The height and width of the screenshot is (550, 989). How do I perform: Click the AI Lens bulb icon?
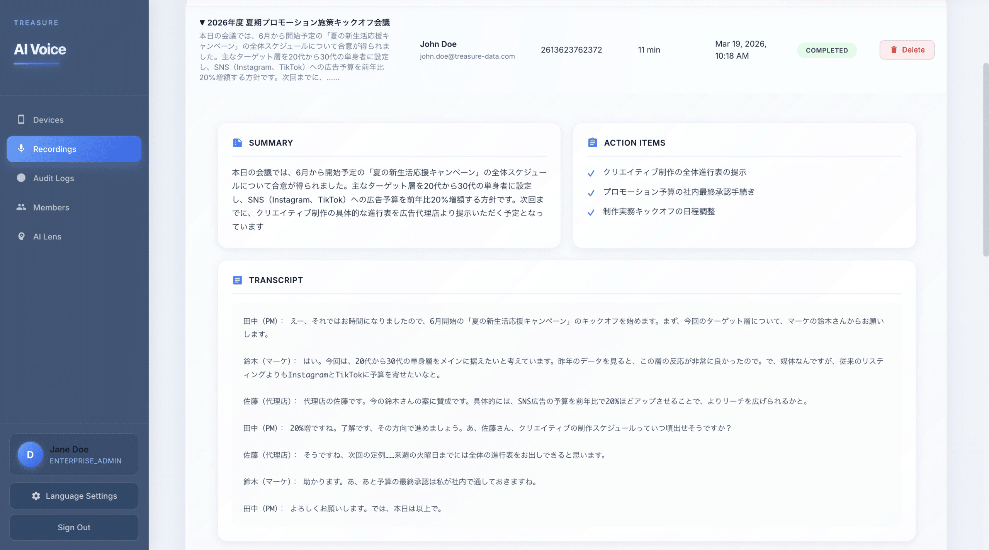21,236
